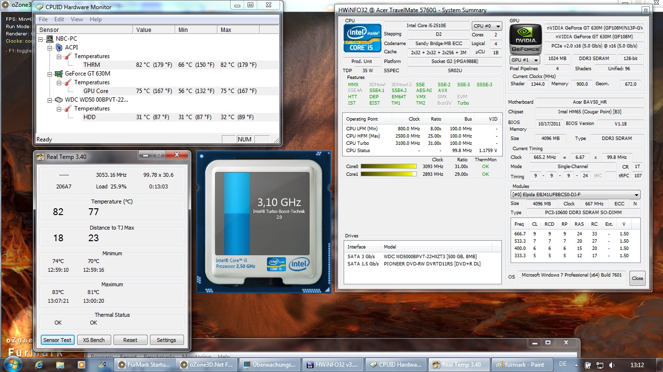Collapse the NBC-PC root tree node
The height and width of the screenshot is (372, 663).
pos(41,39)
